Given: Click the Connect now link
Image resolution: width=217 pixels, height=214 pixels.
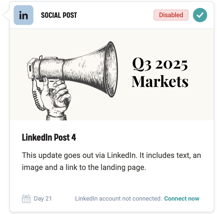Looking at the screenshot, I should (x=182, y=199).
